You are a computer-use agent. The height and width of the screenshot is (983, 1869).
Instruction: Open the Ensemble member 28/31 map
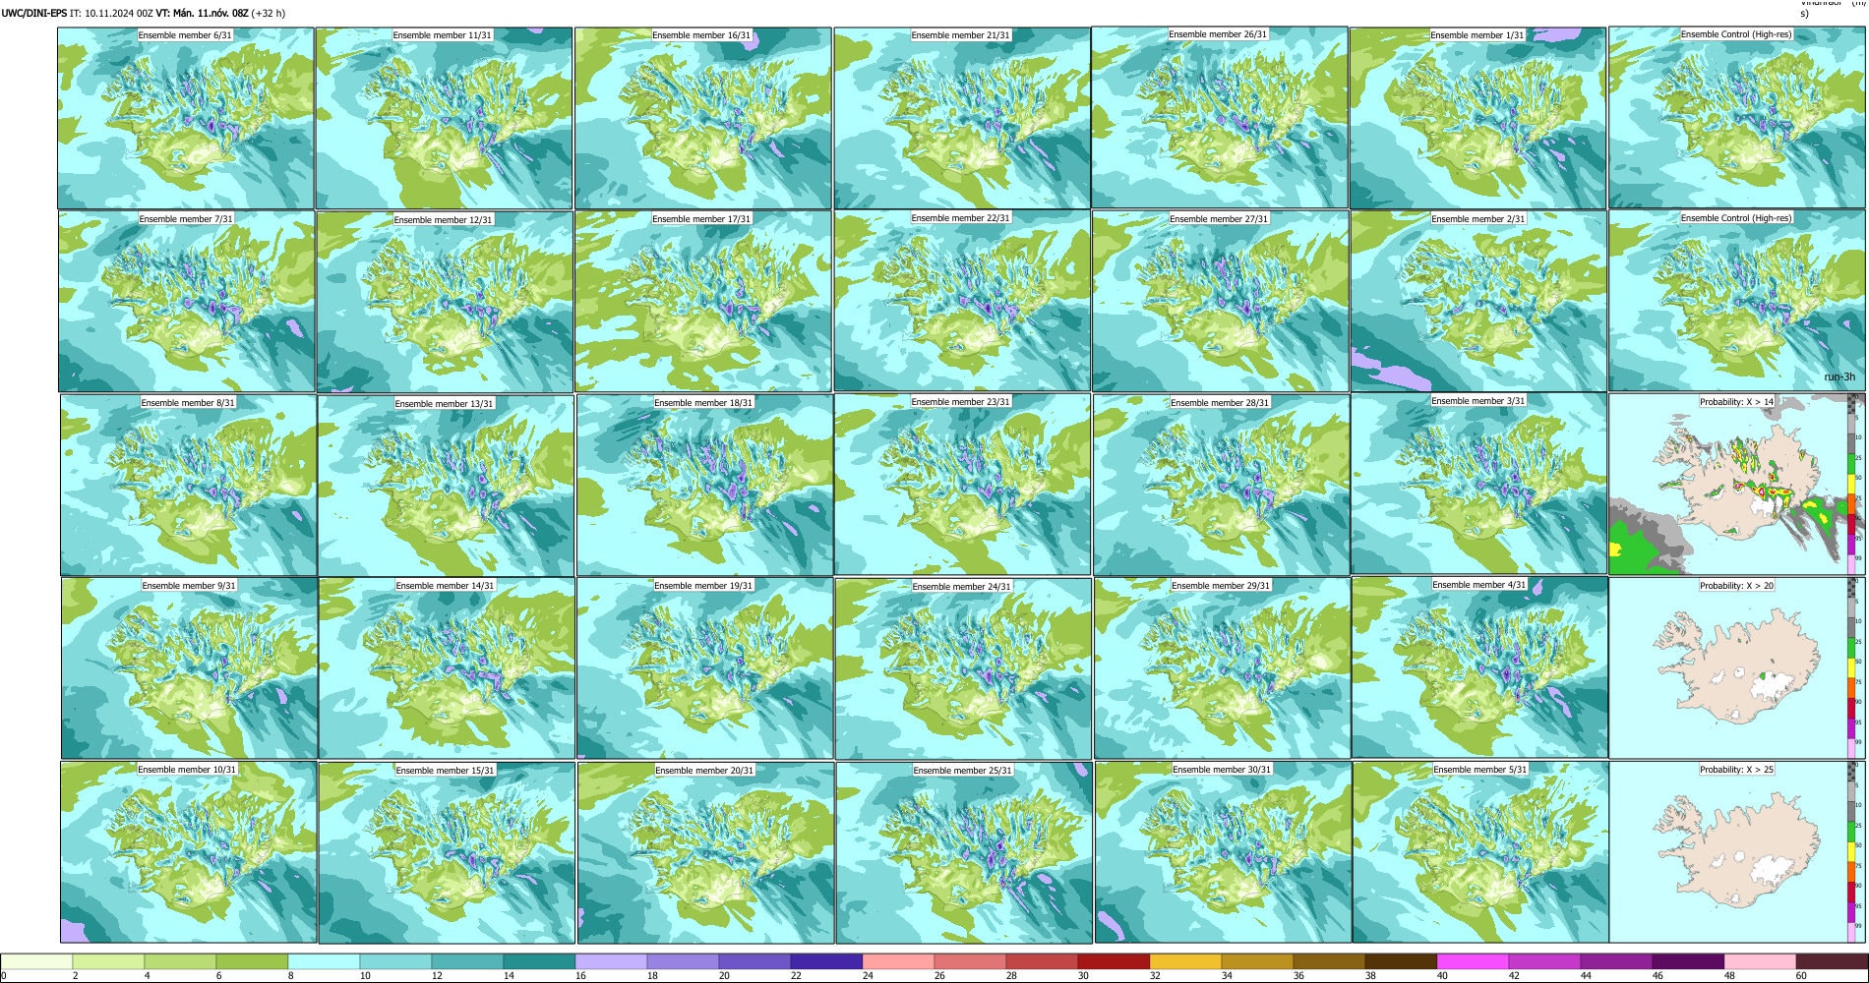1221,486
